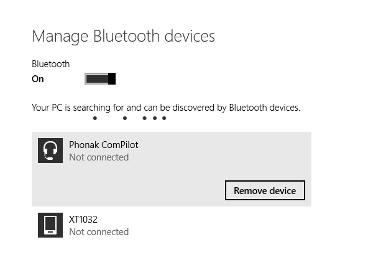Click the rightmost searching progress dot

click(164, 118)
